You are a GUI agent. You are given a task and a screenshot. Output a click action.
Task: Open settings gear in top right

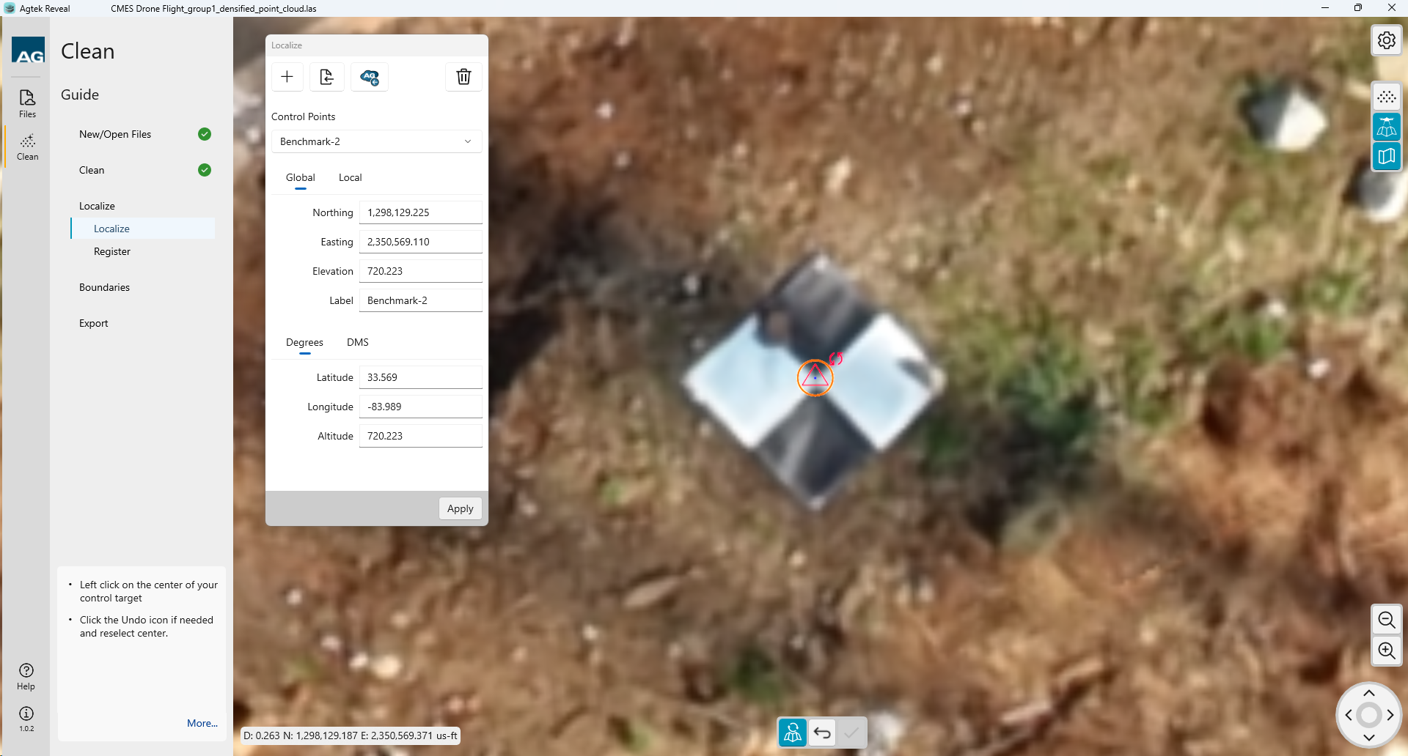tap(1386, 40)
